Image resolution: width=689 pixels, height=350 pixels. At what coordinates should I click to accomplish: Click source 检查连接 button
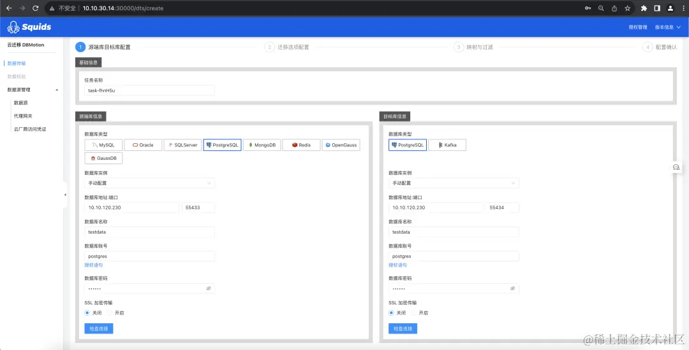99,328
